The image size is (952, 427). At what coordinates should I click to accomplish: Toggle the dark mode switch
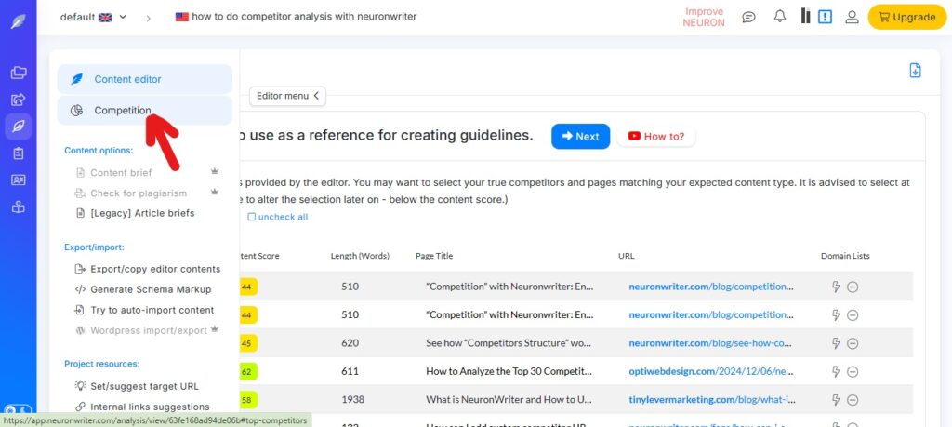point(18,410)
